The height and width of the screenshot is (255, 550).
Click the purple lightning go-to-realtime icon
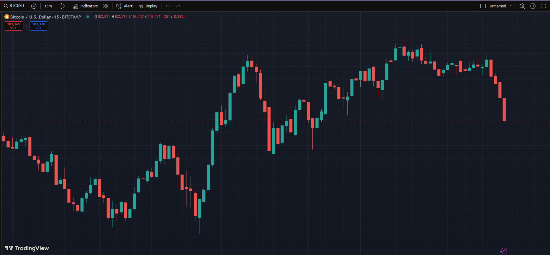504,250
